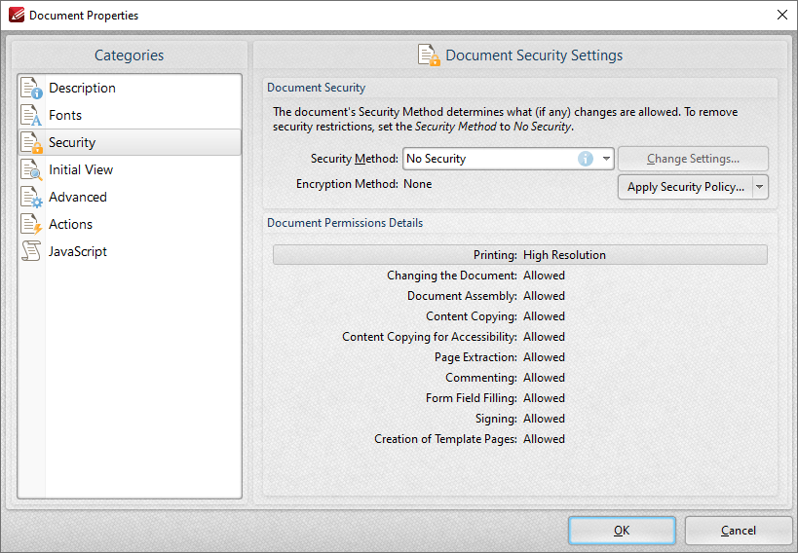Click the PDF-XChange app icon in title bar
This screenshot has width=798, height=553.
tap(17, 16)
